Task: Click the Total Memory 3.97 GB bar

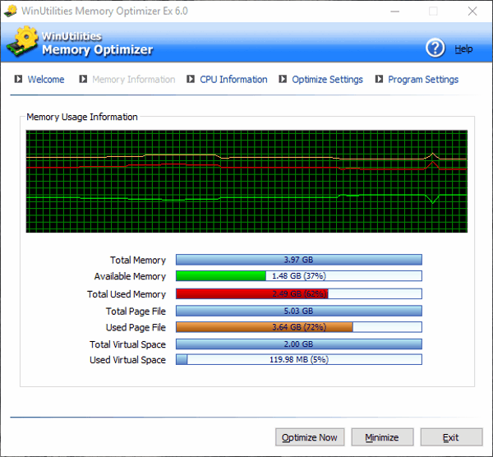Action: point(299,260)
